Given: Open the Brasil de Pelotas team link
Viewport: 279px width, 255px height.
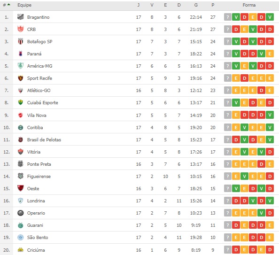Looking at the screenshot, I should pyautogui.click(x=44, y=139).
